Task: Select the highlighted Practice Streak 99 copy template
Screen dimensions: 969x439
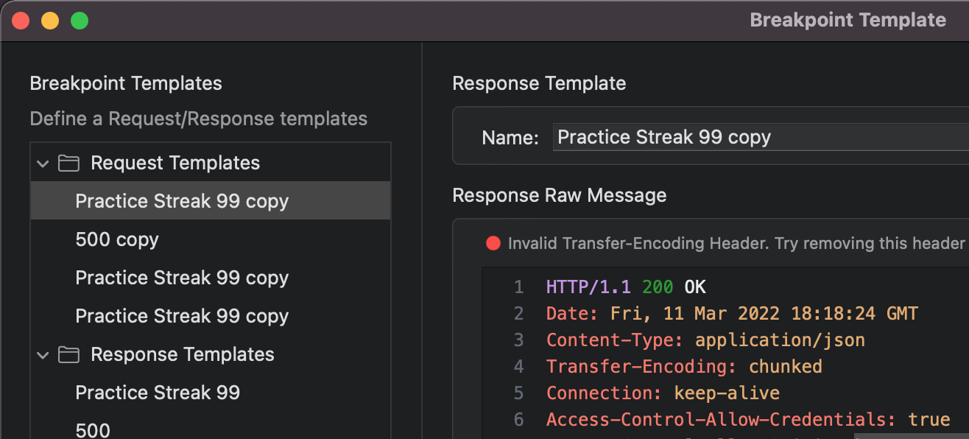Action: 182,201
